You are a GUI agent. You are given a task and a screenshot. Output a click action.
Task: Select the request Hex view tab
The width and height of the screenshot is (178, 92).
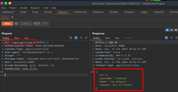26,38
